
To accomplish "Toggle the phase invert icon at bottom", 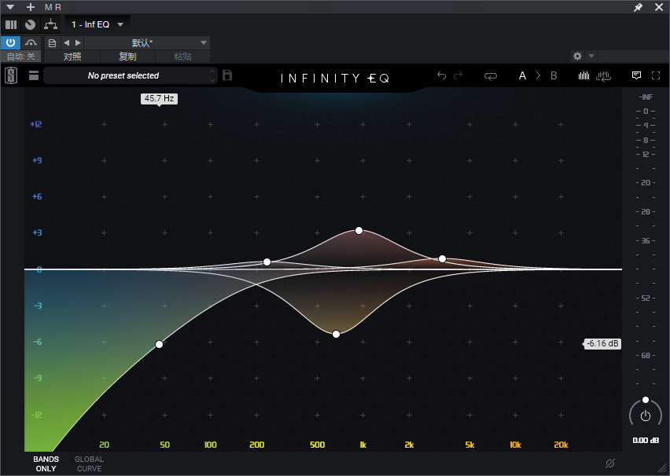I will coord(610,463).
